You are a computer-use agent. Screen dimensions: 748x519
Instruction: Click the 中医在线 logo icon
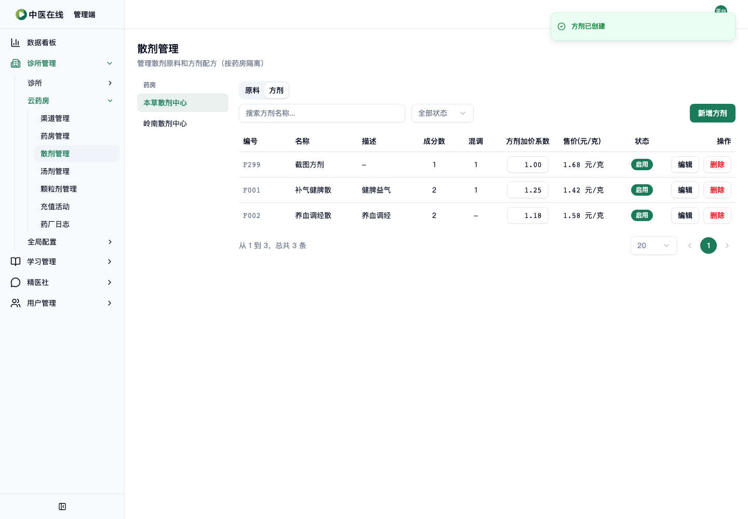click(x=21, y=15)
